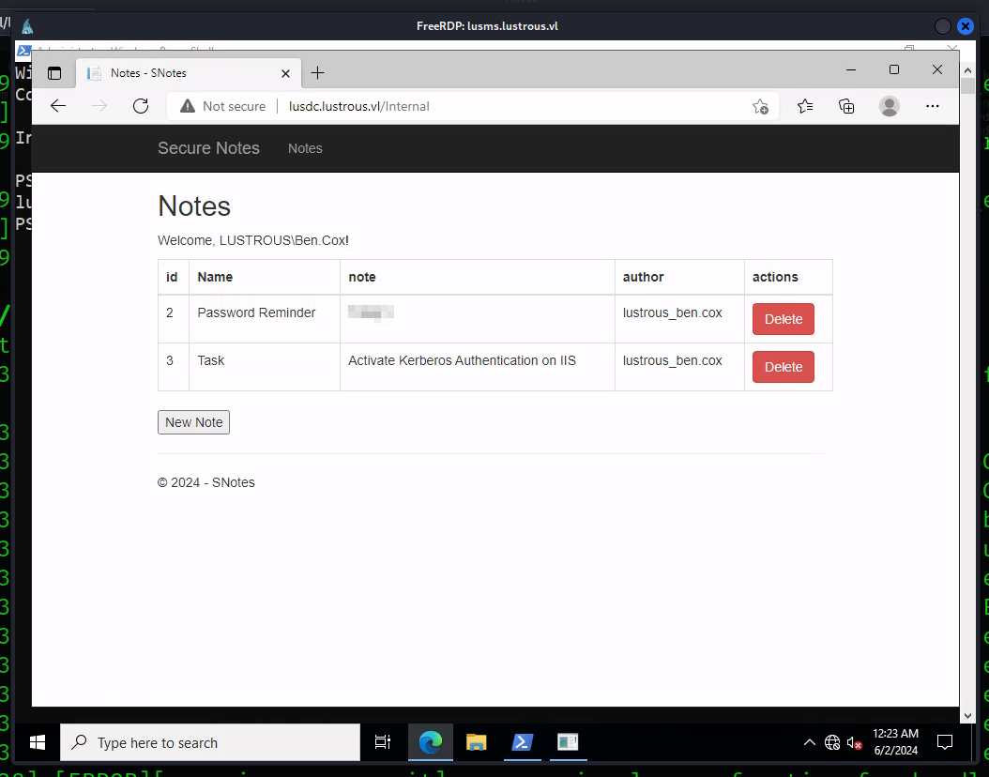Viewport: 989px width, 777px height.
Task: Add this page to favorites star icon
Action: [760, 107]
